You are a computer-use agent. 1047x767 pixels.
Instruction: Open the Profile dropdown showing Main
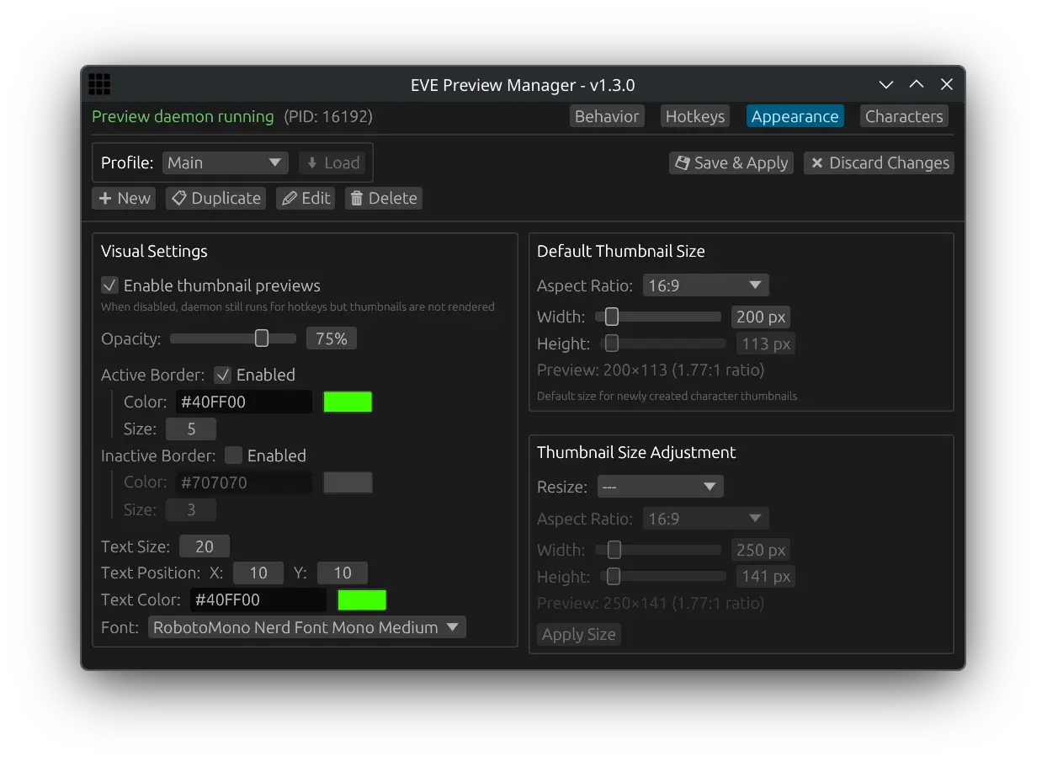coord(225,162)
